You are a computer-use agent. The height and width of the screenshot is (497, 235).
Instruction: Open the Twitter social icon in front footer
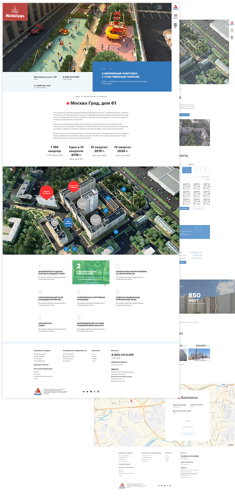(x=87, y=392)
